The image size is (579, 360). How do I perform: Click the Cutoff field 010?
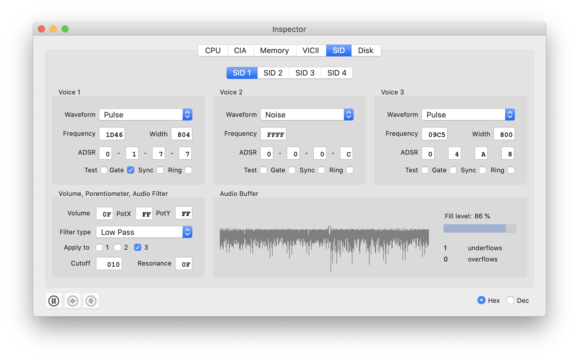pyautogui.click(x=109, y=264)
